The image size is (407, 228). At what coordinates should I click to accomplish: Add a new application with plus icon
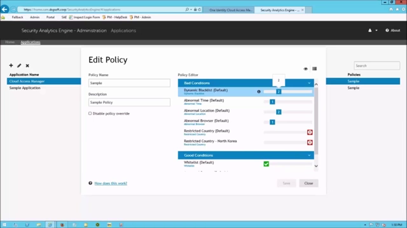coord(11,65)
